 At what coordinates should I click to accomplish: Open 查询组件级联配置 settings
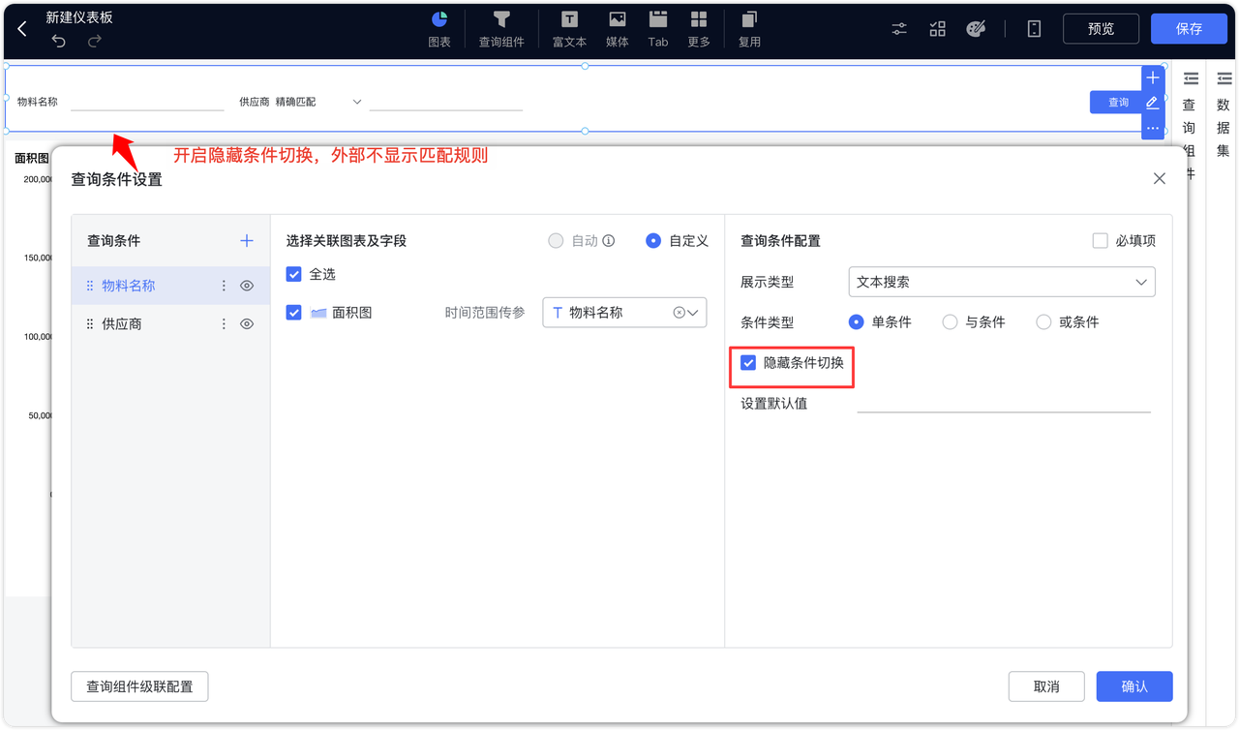(139, 686)
